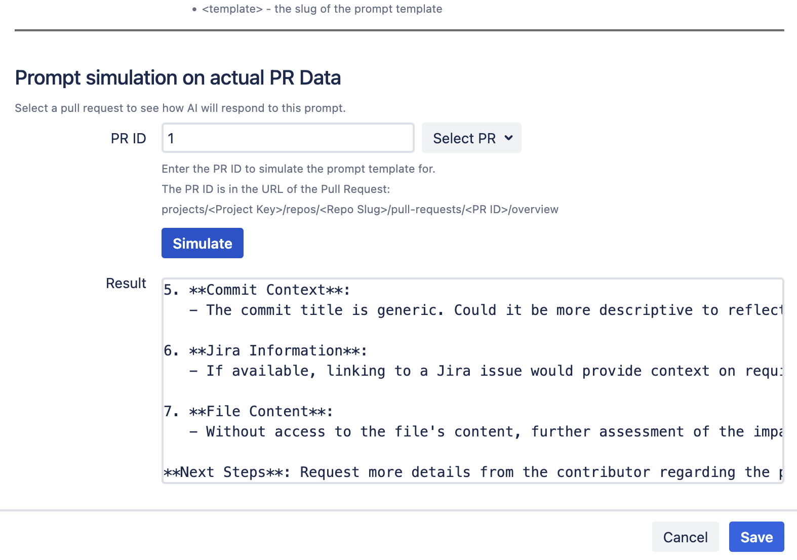
Task: Click the Cancel button
Action: tap(685, 537)
